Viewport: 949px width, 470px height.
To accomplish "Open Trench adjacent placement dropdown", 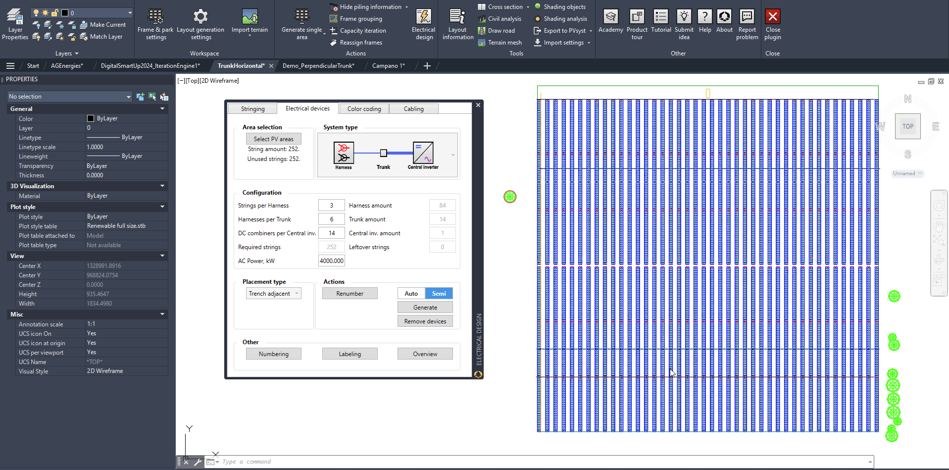I will (274, 294).
